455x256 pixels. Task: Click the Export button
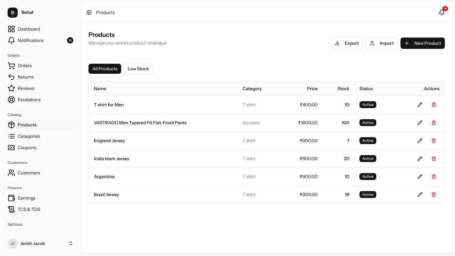tap(347, 43)
